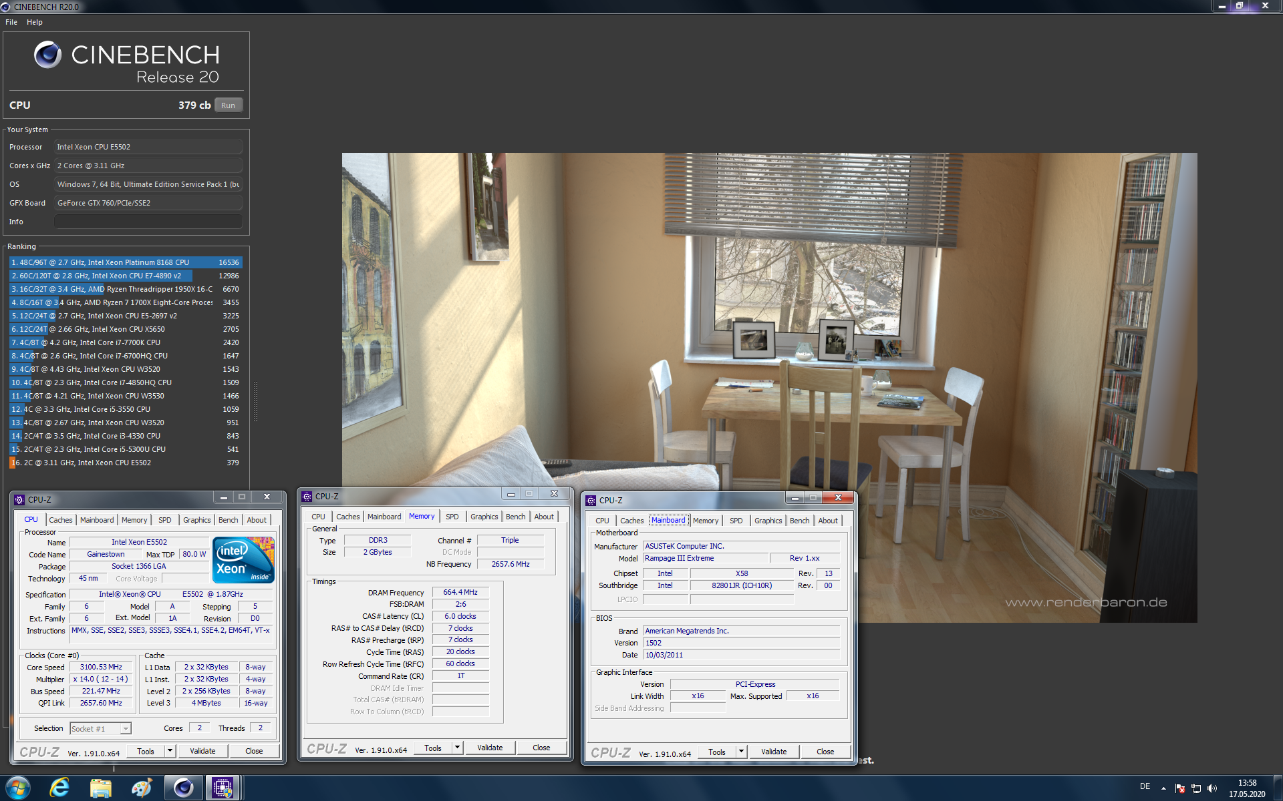
Task: Click the empty Info input field
Action: (x=148, y=222)
